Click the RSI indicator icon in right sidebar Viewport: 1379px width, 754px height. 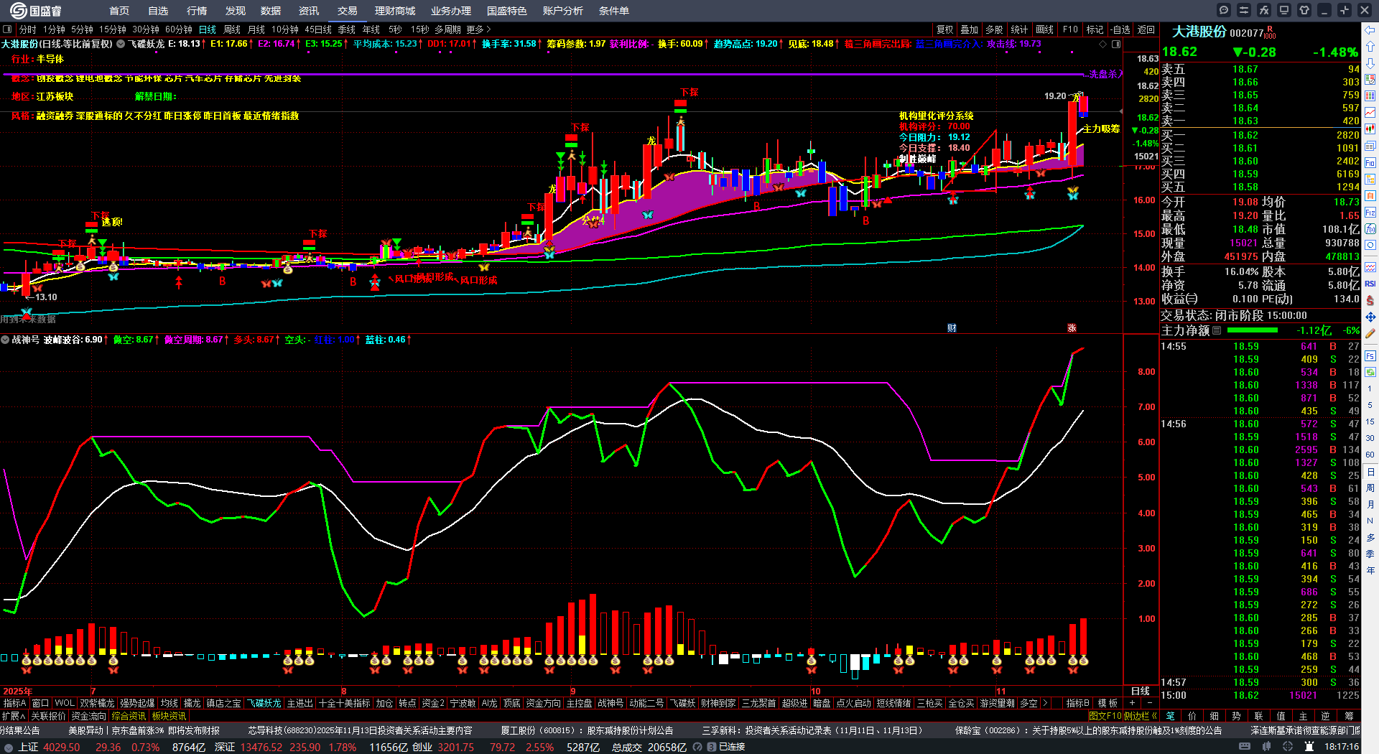pyautogui.click(x=1370, y=284)
